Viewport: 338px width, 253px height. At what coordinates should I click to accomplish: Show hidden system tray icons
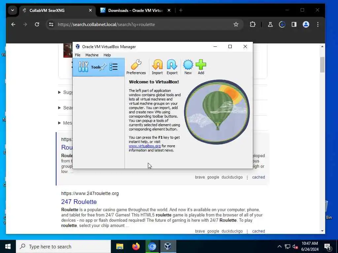[279, 246]
